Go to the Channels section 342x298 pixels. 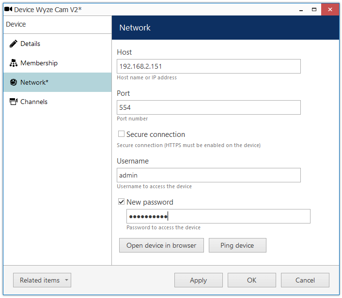coord(34,102)
